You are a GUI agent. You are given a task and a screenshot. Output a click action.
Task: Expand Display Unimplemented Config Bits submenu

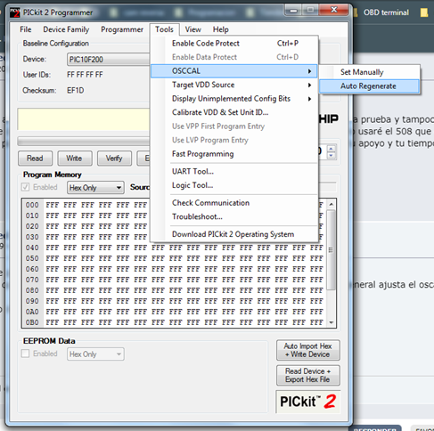click(234, 99)
